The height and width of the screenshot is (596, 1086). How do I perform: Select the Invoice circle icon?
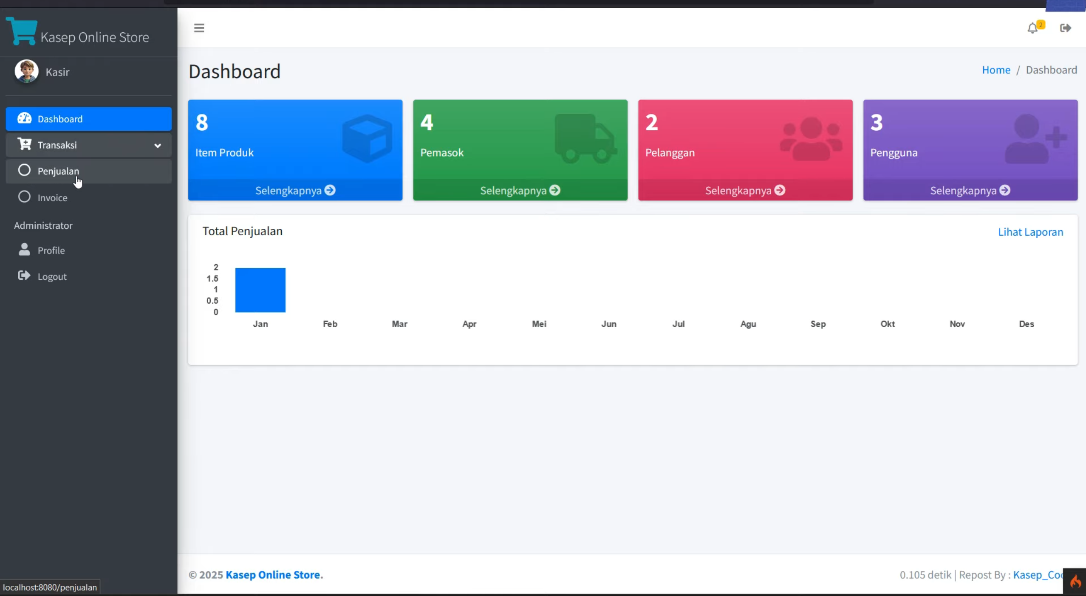click(24, 197)
